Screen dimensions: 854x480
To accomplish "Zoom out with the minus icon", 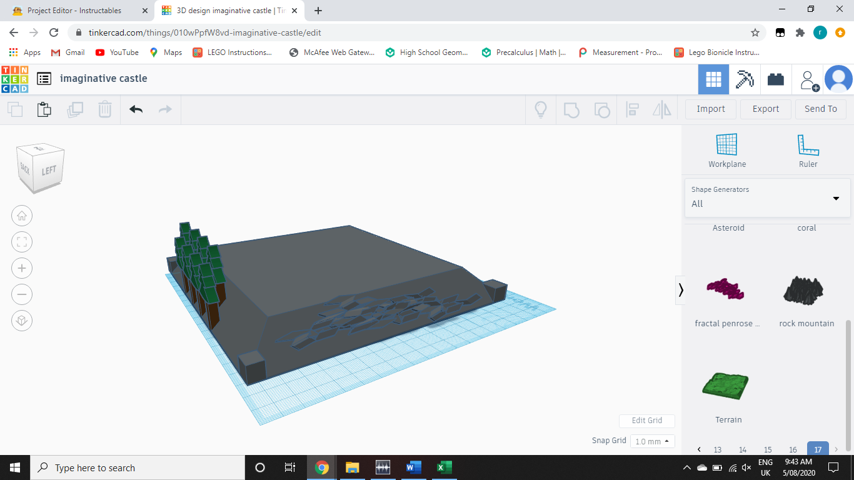I will click(x=22, y=294).
